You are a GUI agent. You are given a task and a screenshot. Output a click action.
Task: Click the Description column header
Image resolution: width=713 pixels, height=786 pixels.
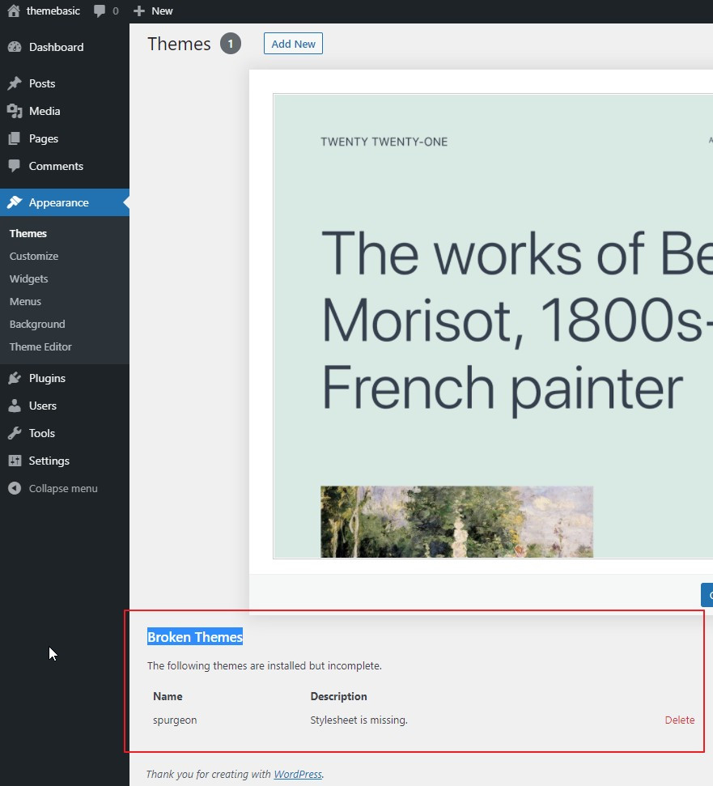point(339,696)
